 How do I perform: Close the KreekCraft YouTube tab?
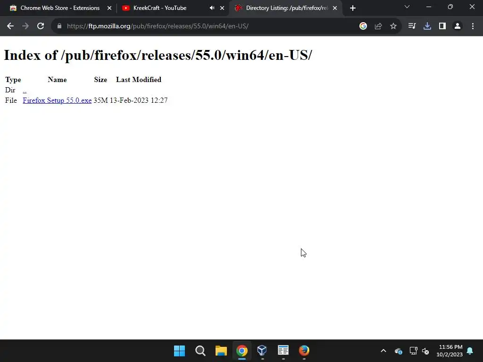click(x=222, y=8)
